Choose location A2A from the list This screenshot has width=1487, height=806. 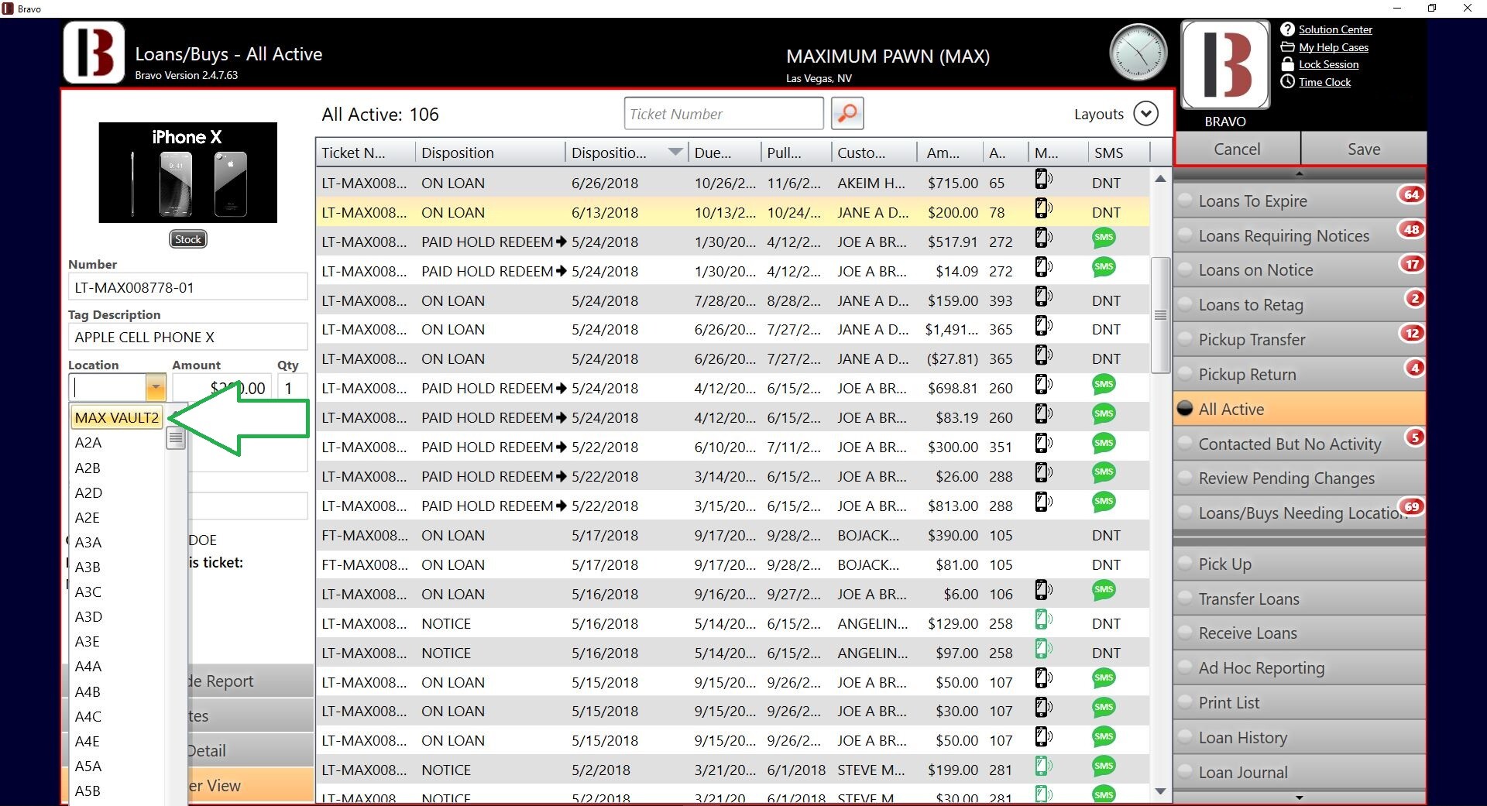(88, 443)
